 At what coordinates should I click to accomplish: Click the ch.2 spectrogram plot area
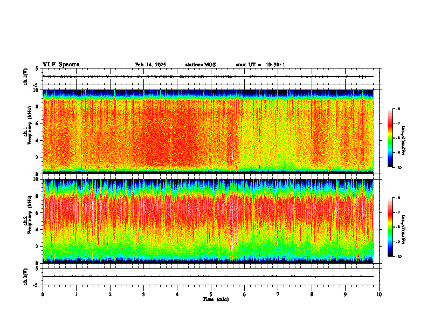point(208,221)
